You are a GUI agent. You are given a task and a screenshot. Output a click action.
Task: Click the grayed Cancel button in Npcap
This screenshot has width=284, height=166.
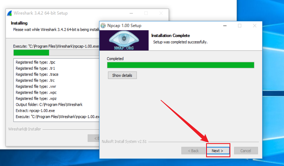click(x=246, y=150)
